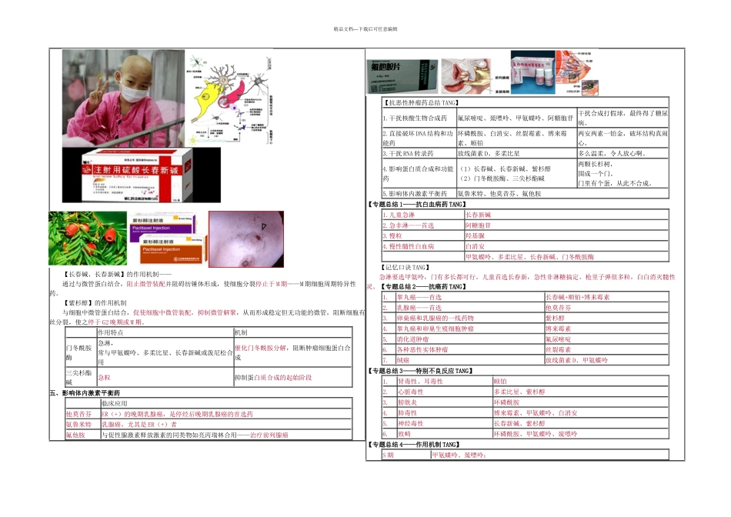This screenshot has width=731, height=517.
Task: Click heading 五、影响体内激素平衡药
Action: pos(85,393)
